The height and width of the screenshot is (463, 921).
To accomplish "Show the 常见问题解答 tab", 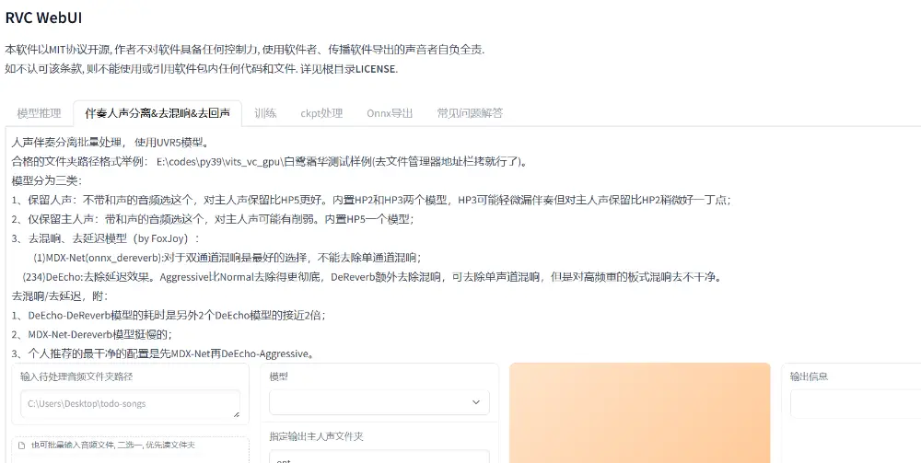I will point(470,113).
